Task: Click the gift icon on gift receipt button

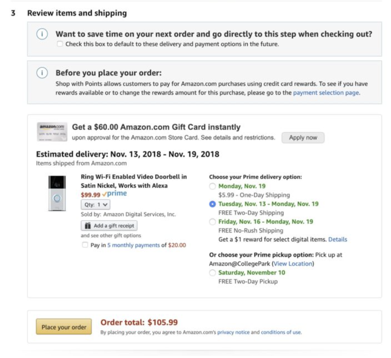Action: [x=87, y=226]
